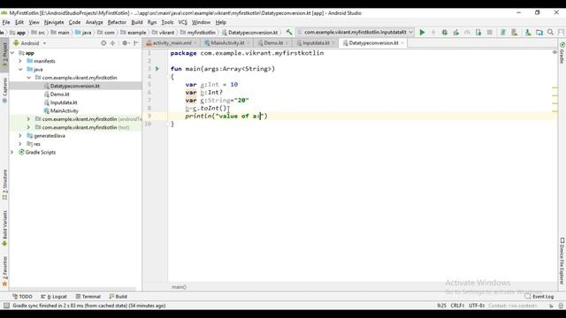Screen dimensions: 566x318
Task: Open the TODO tool window
Action: 22,297
